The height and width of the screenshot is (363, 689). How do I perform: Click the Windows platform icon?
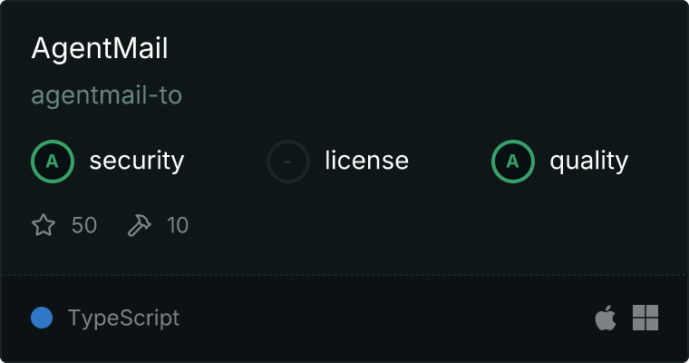(645, 318)
